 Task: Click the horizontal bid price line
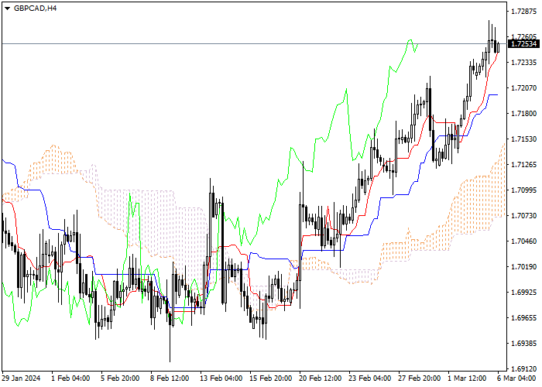point(254,44)
